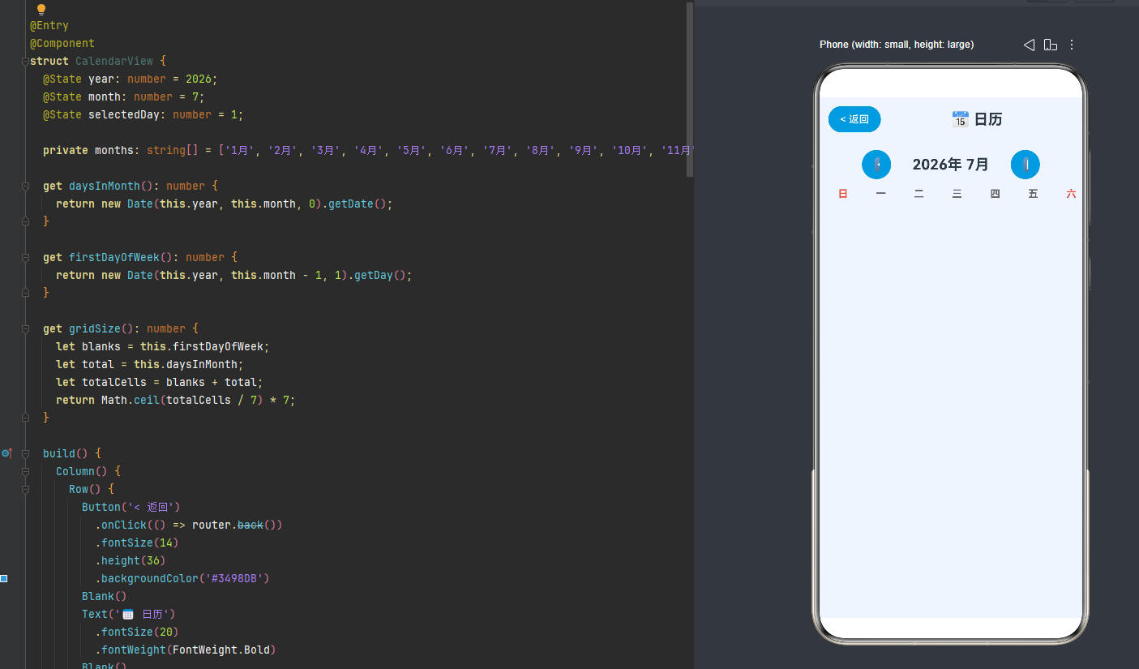Screen dimensions: 1139x669
Task: Click the red '六' weekday header
Action: (x=1071, y=194)
